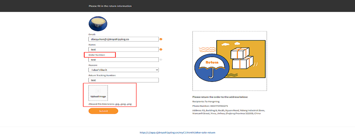Click the plus icon next to Order Number
Screen dimensions: 355x139
click(161, 60)
